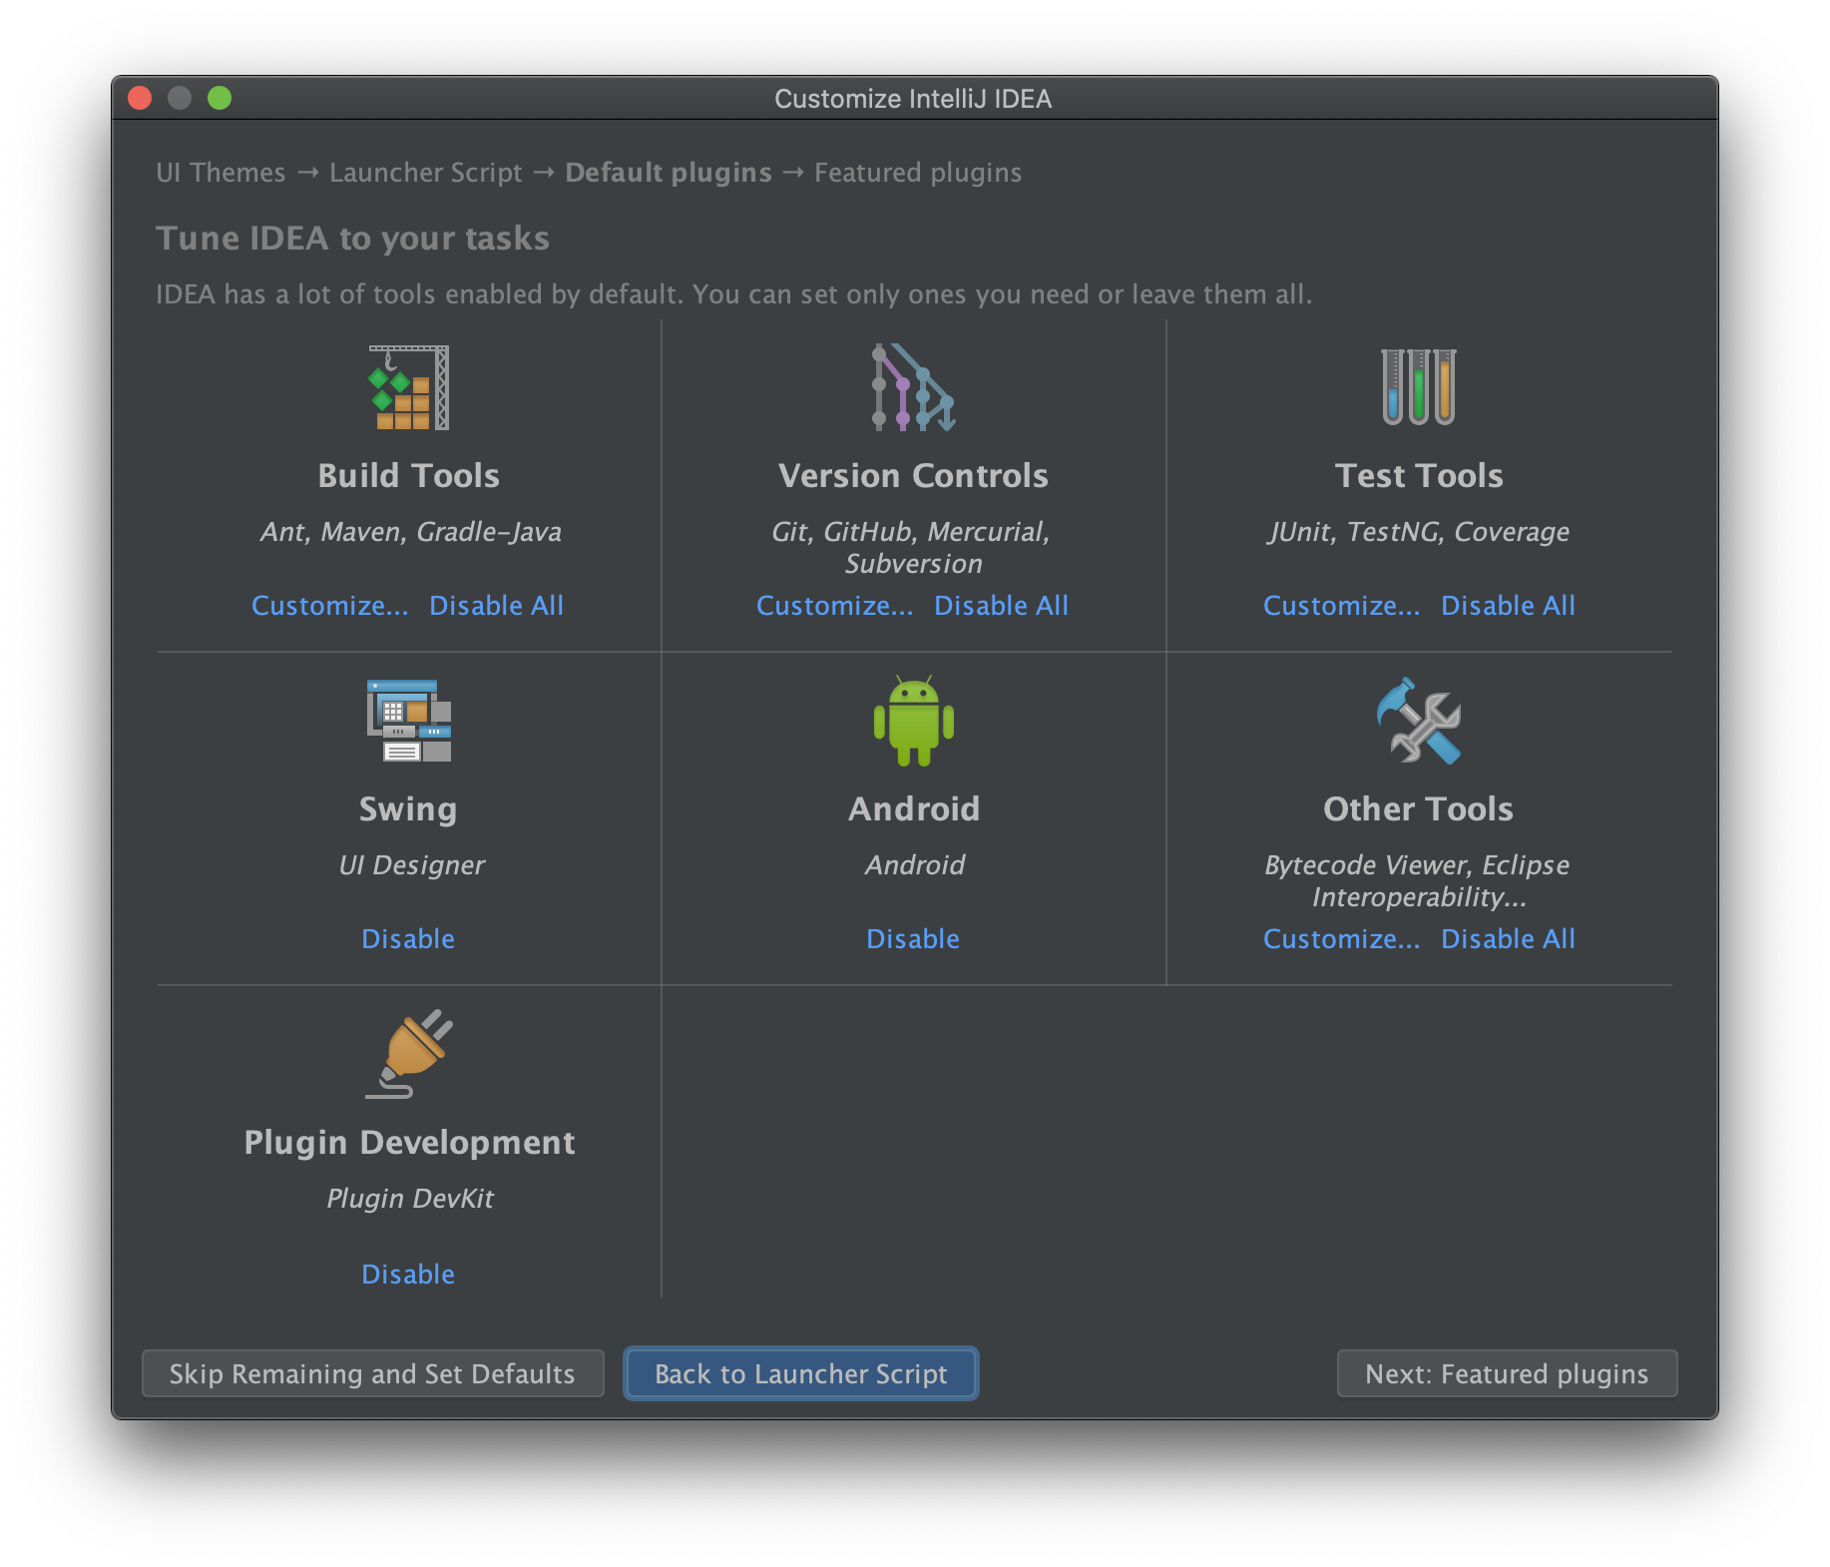Disable all Other Tools plugins

tap(1508, 939)
